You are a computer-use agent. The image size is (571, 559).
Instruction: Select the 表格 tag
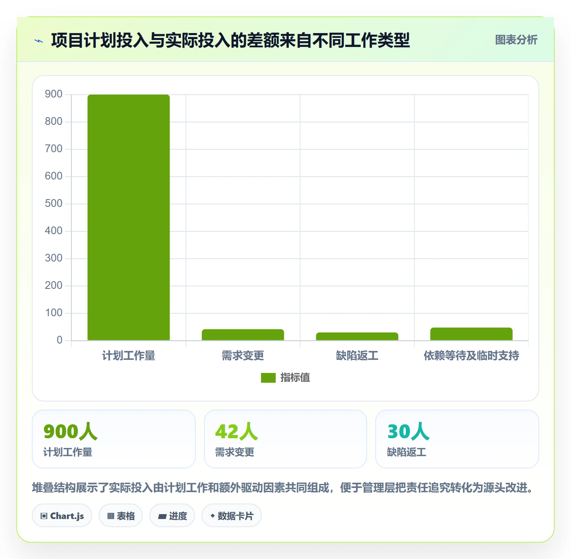[x=121, y=516]
